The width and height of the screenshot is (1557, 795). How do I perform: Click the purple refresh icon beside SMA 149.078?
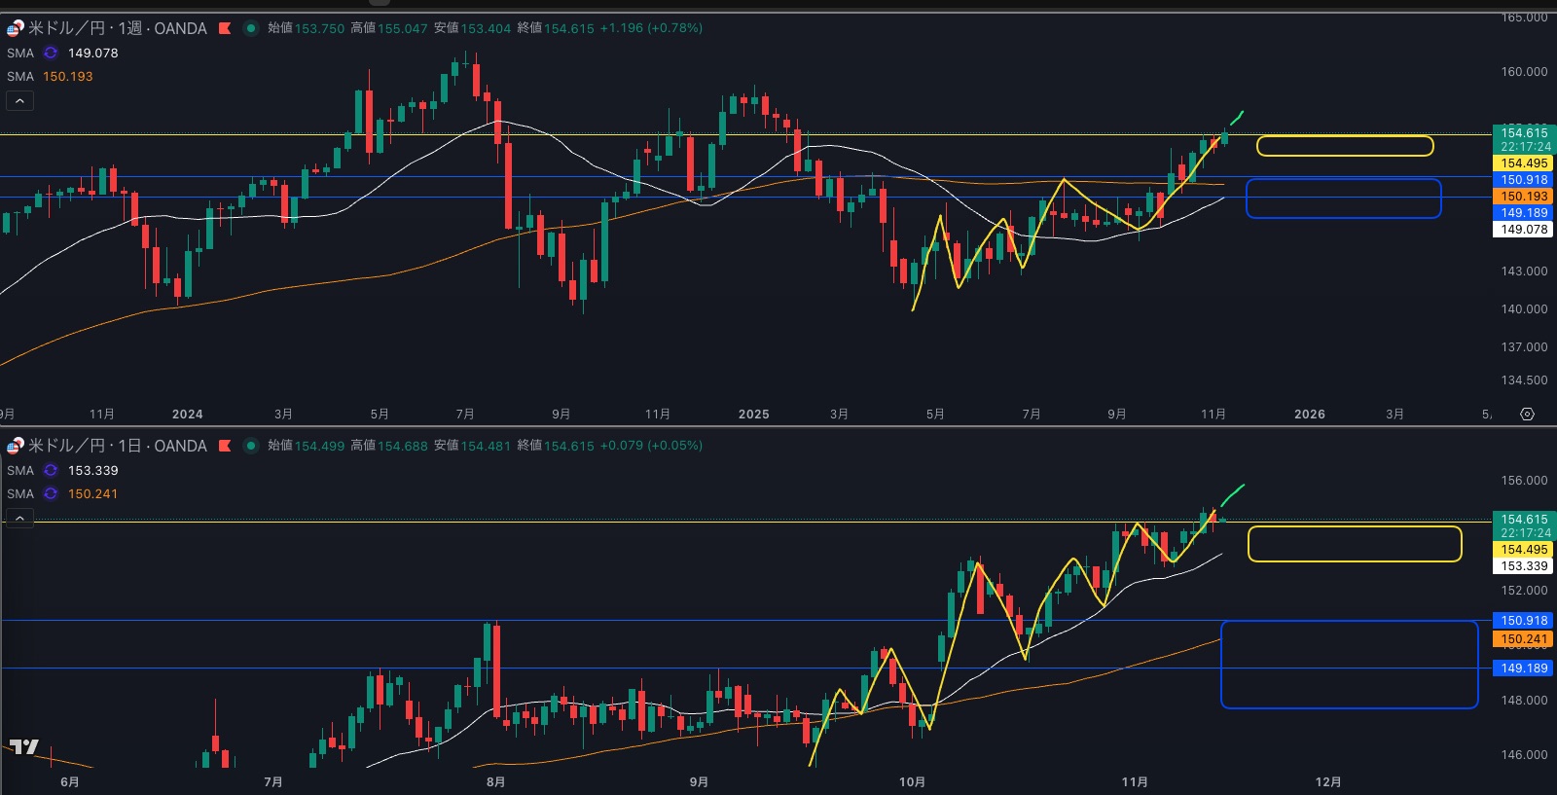(51, 54)
